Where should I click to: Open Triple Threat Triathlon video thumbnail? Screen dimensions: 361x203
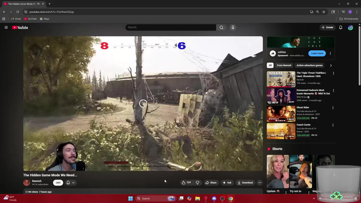click(281, 79)
